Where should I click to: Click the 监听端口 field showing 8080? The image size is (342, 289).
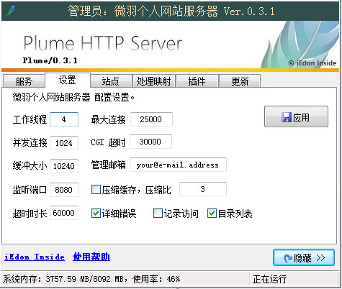tap(64, 190)
